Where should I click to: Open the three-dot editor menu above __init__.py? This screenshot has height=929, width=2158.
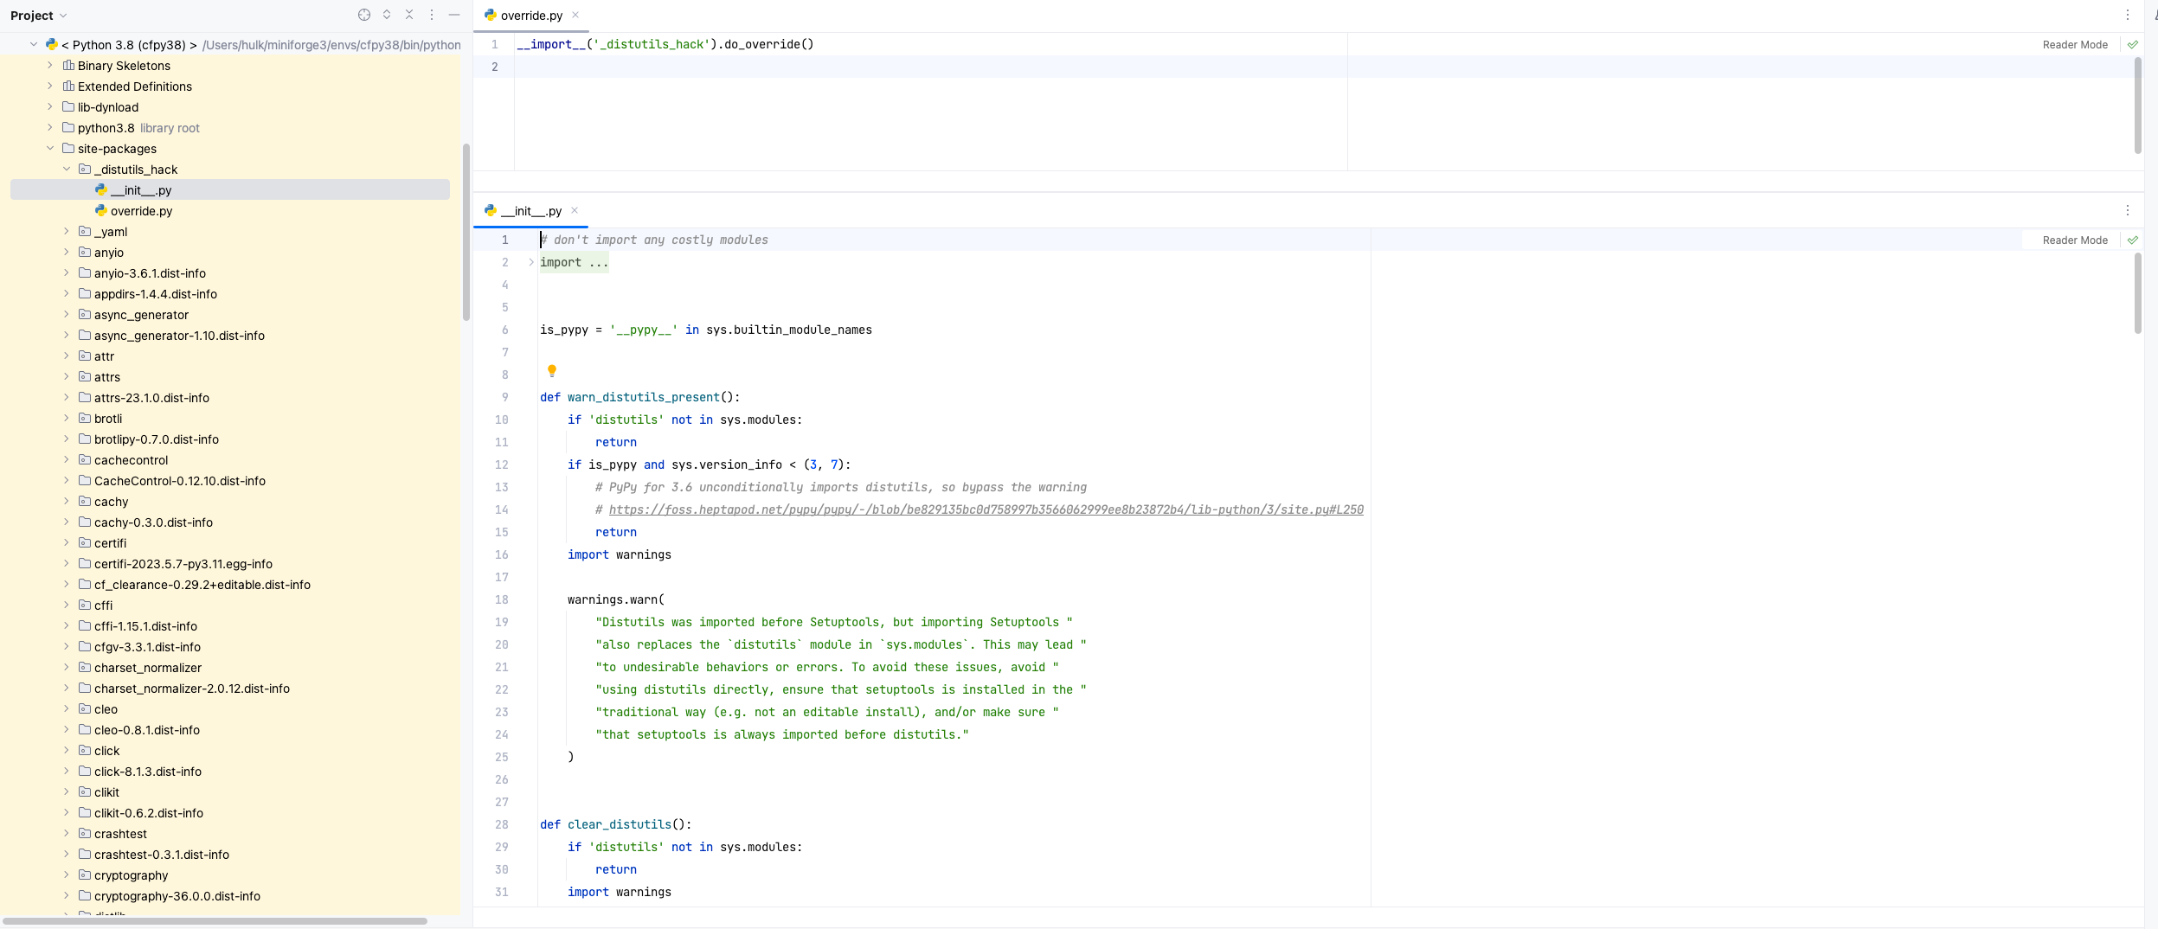(2129, 210)
